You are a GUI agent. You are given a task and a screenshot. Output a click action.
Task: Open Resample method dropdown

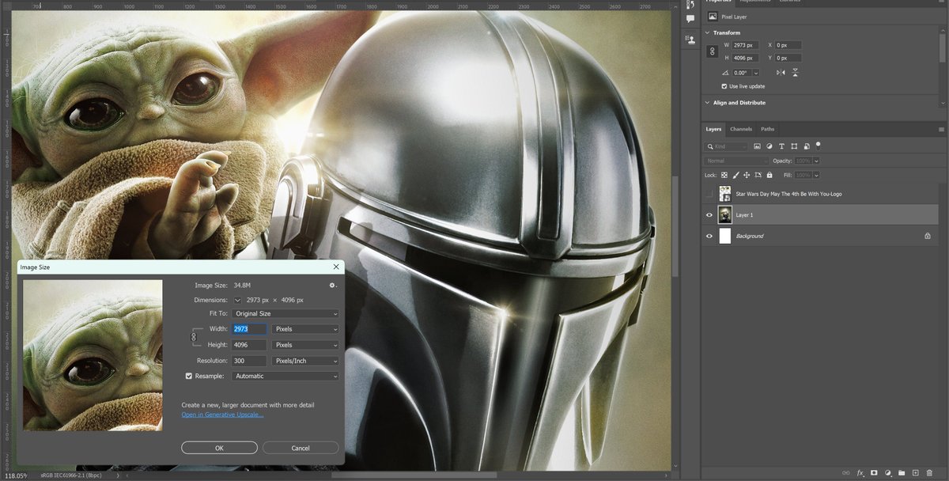click(x=285, y=376)
